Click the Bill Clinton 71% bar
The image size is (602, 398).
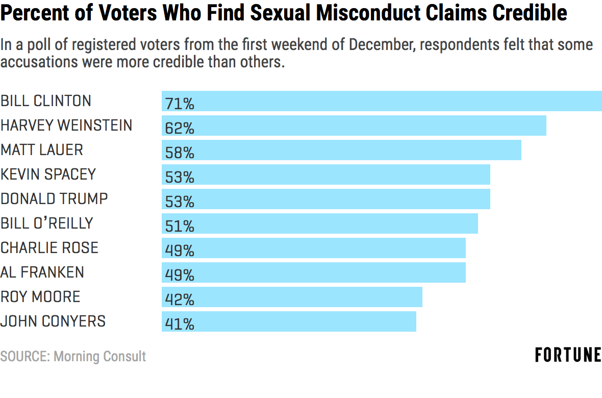click(x=382, y=101)
